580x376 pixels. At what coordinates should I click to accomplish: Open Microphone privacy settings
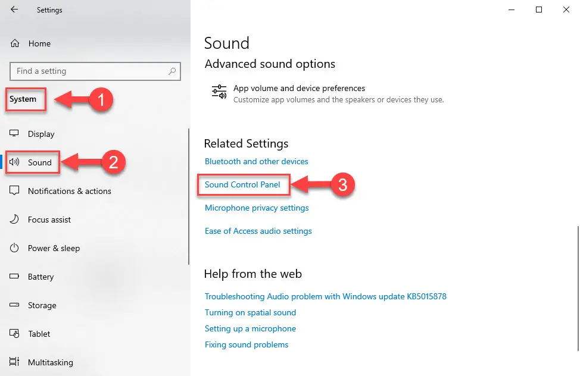point(256,208)
